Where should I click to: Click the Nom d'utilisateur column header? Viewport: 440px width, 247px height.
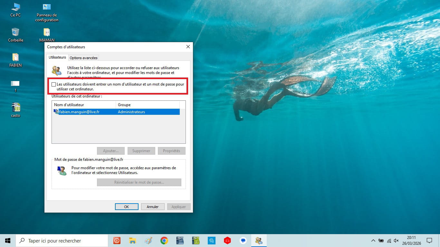84,105
